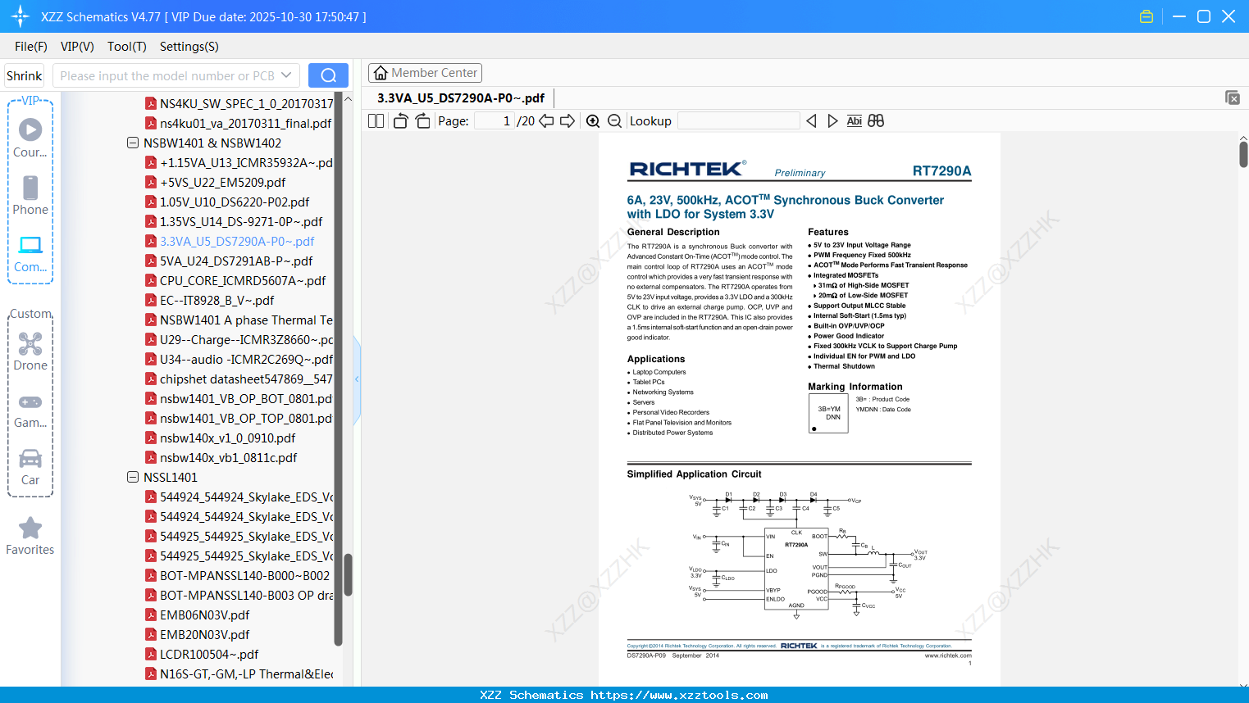Open CPU_CORE_ICMRD5607A~.pdf
This screenshot has width=1249, height=703.
pyautogui.click(x=235, y=280)
